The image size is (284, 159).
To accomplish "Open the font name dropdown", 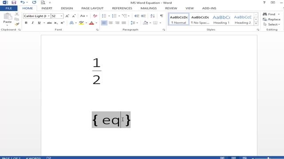I will (48, 16).
